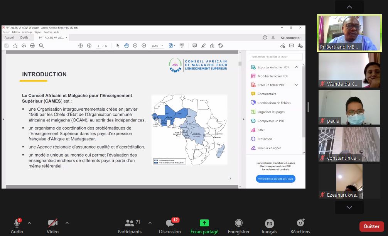The image size is (388, 236).
Task: Click the print icon in Acrobat toolbar
Action: click(x=32, y=46)
